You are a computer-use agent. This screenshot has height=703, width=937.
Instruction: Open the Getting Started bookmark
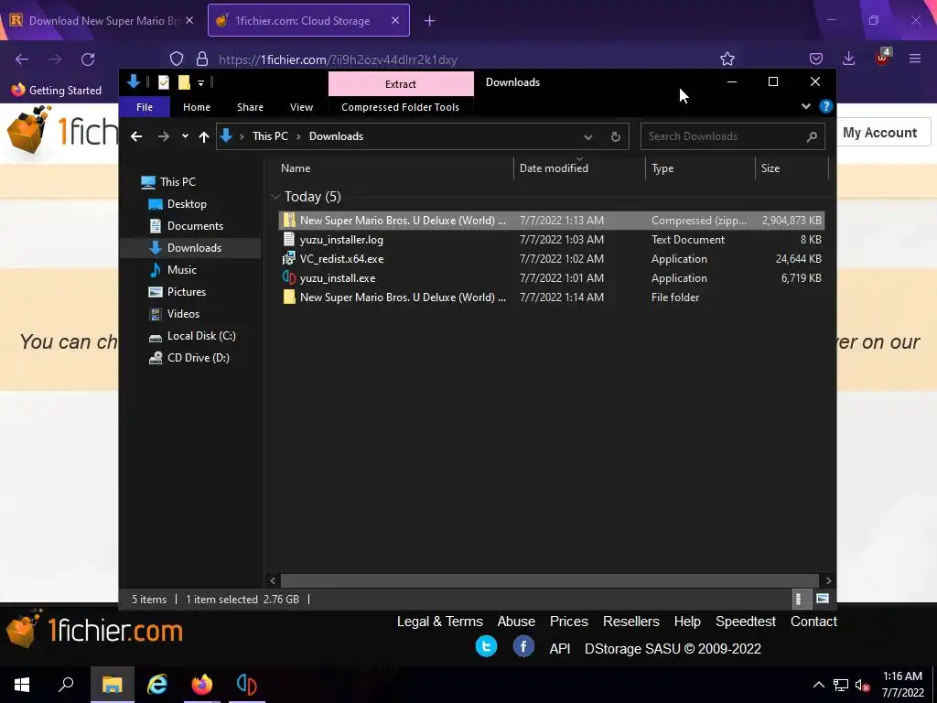coord(56,91)
